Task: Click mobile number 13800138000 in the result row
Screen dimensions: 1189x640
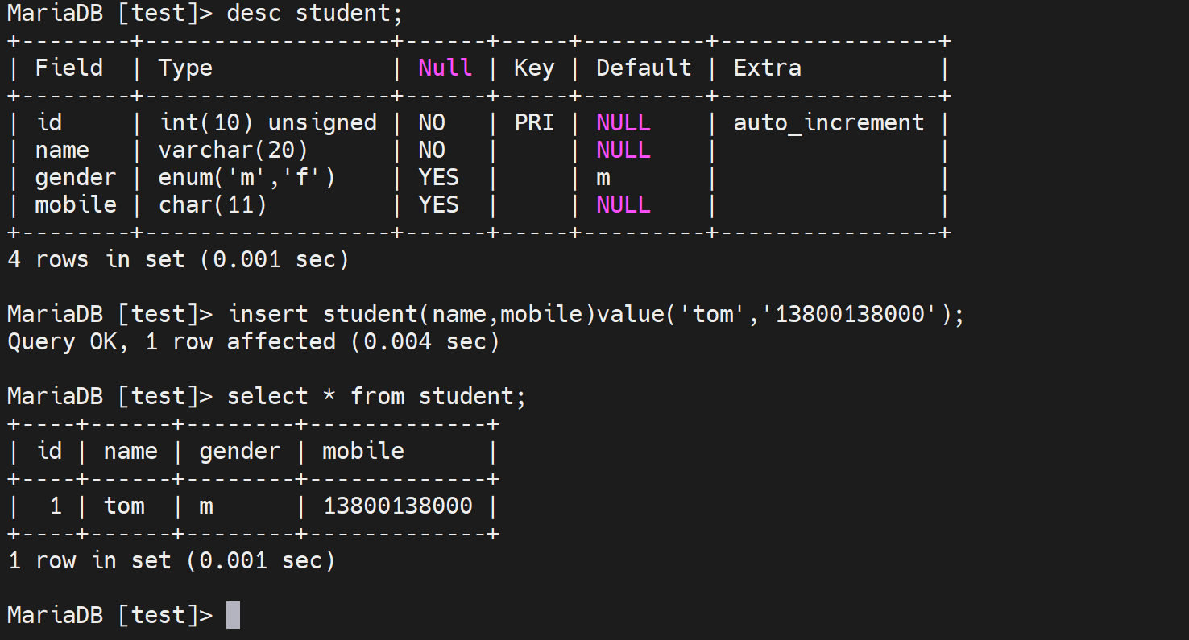Action: (397, 506)
